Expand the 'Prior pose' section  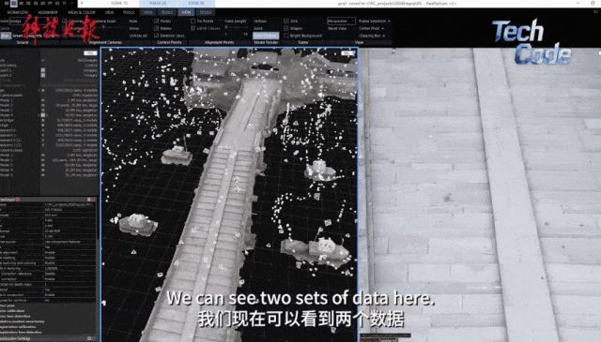[8, 305]
